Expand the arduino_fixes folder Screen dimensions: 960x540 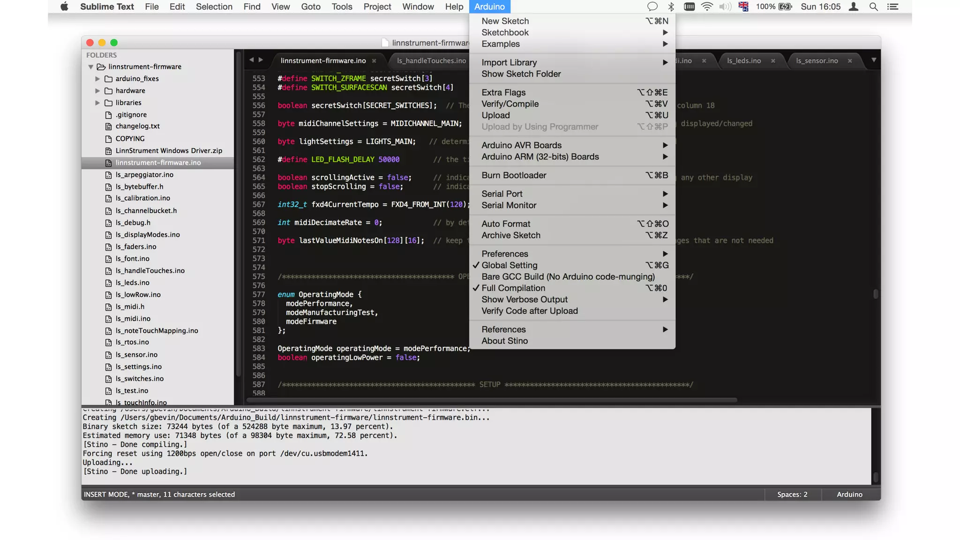click(x=97, y=79)
